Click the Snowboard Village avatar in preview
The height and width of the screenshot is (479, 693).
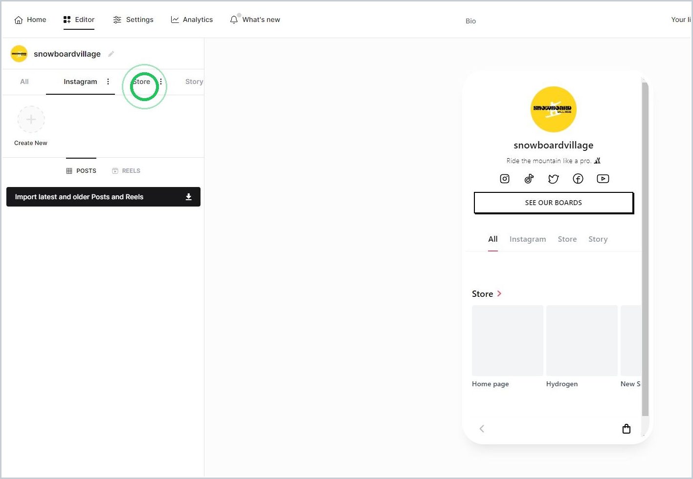(554, 109)
